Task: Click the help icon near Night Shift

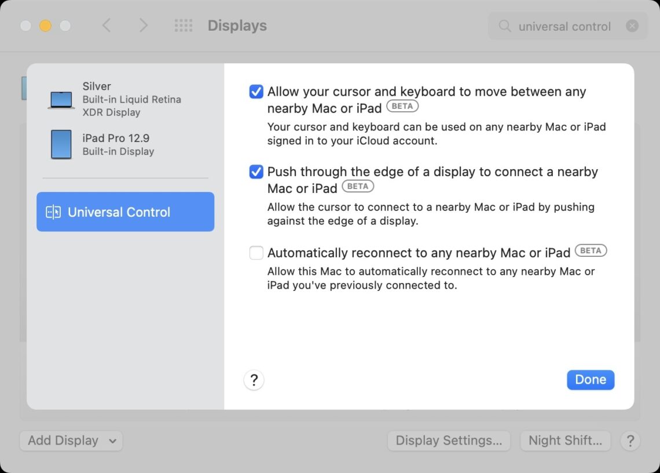Action: click(630, 441)
